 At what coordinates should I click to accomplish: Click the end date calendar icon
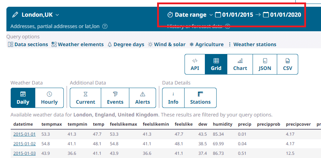pos(266,15)
